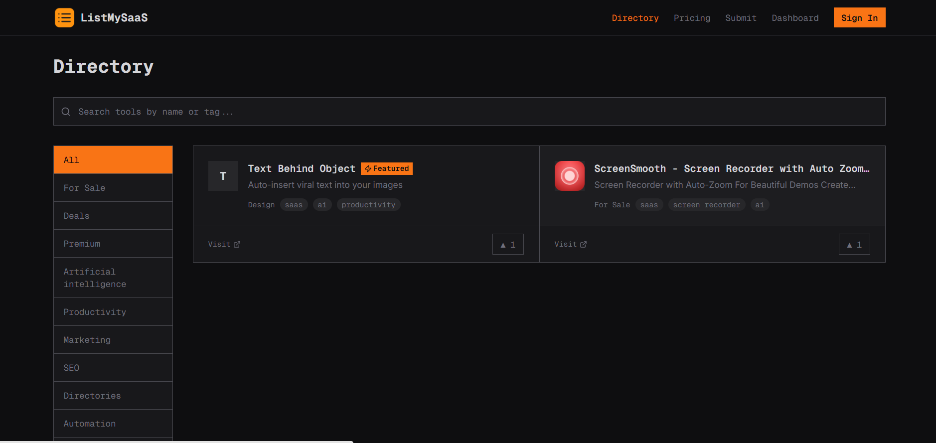The width and height of the screenshot is (936, 443).
Task: Click the ListMySaaS orange logo icon
Action: (64, 17)
